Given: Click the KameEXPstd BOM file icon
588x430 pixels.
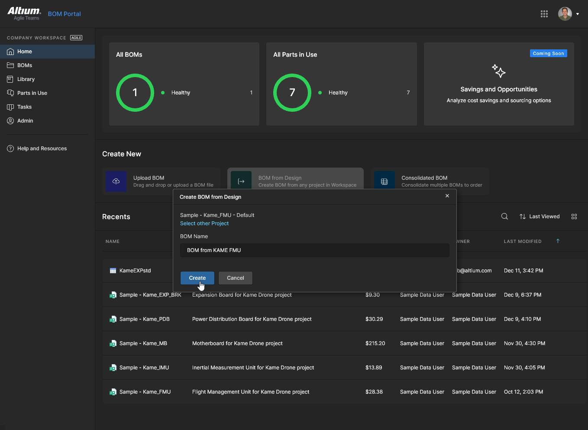Looking at the screenshot, I should click(113, 271).
